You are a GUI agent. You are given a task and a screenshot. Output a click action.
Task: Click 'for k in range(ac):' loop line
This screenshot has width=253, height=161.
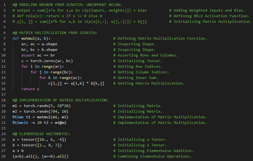(60, 78)
